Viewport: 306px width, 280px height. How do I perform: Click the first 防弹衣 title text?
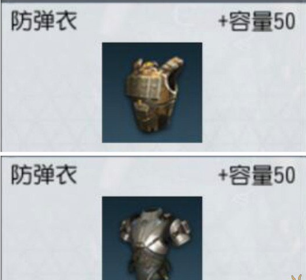[44, 21]
